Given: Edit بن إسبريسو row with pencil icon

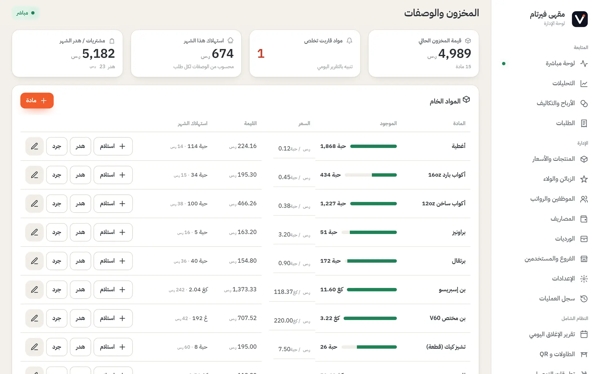Looking at the screenshot, I should [x=34, y=290].
